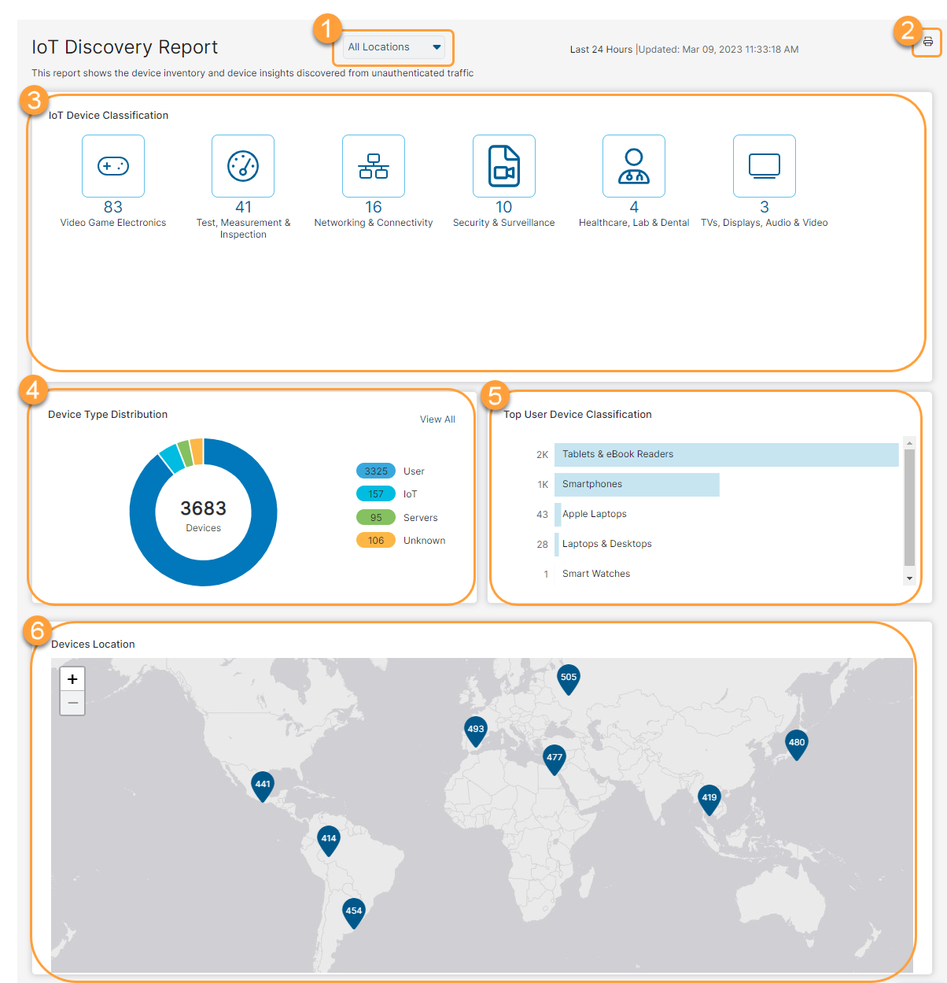Image resolution: width=947 pixels, height=983 pixels.
Task: Open the All Locations dropdown
Action: pos(392,47)
